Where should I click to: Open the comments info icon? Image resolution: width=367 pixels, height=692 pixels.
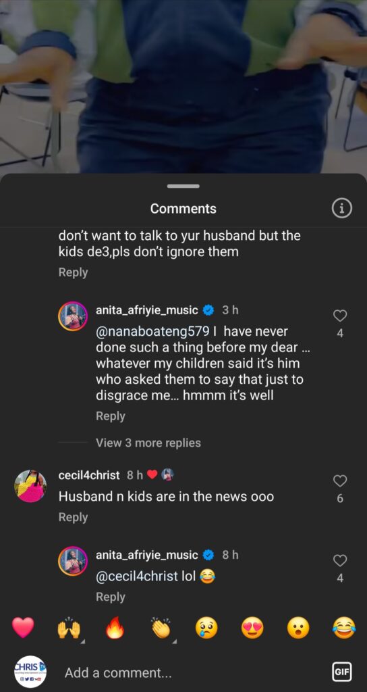click(x=342, y=208)
